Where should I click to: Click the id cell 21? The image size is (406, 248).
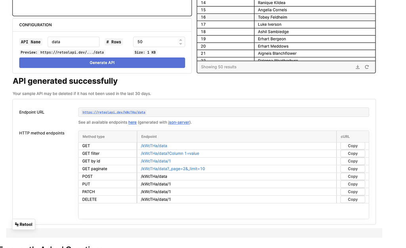(x=226, y=53)
